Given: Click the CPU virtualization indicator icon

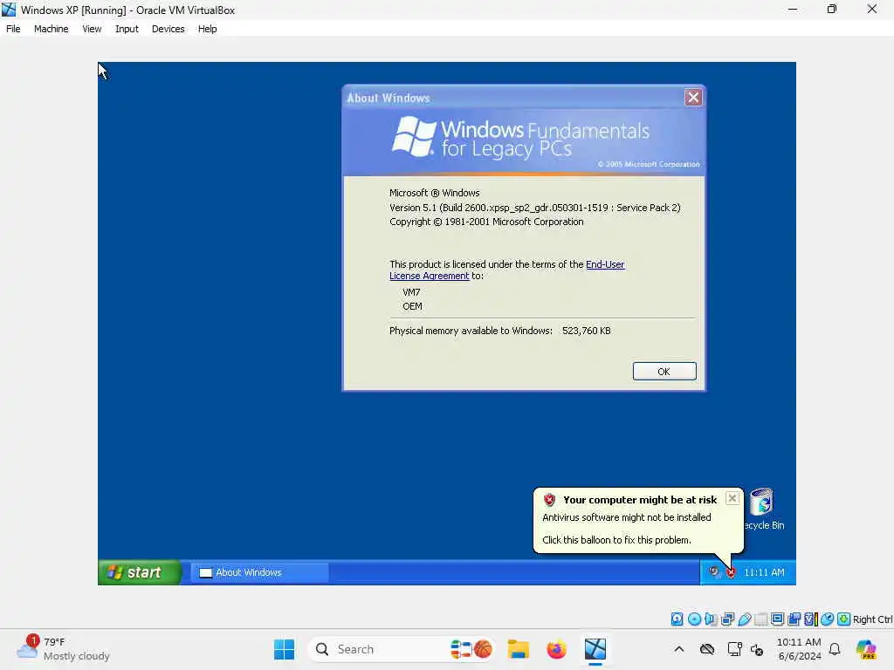Looking at the screenshot, I should (811, 619).
